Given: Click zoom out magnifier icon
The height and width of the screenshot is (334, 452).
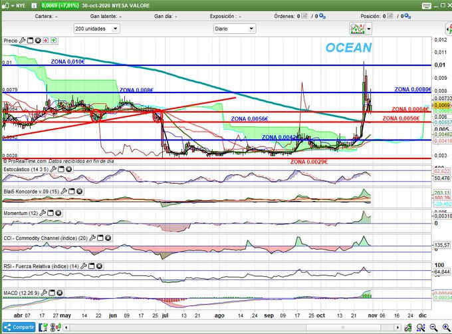Looking at the screenshot, I should tap(433, 327).
